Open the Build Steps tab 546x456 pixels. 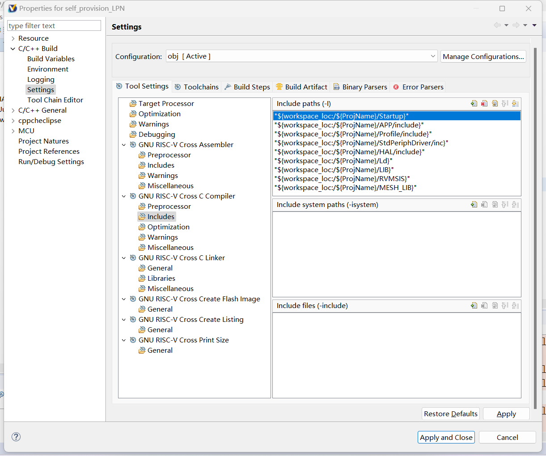click(x=247, y=87)
